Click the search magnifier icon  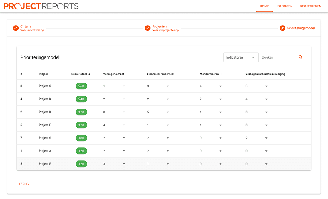(301, 57)
